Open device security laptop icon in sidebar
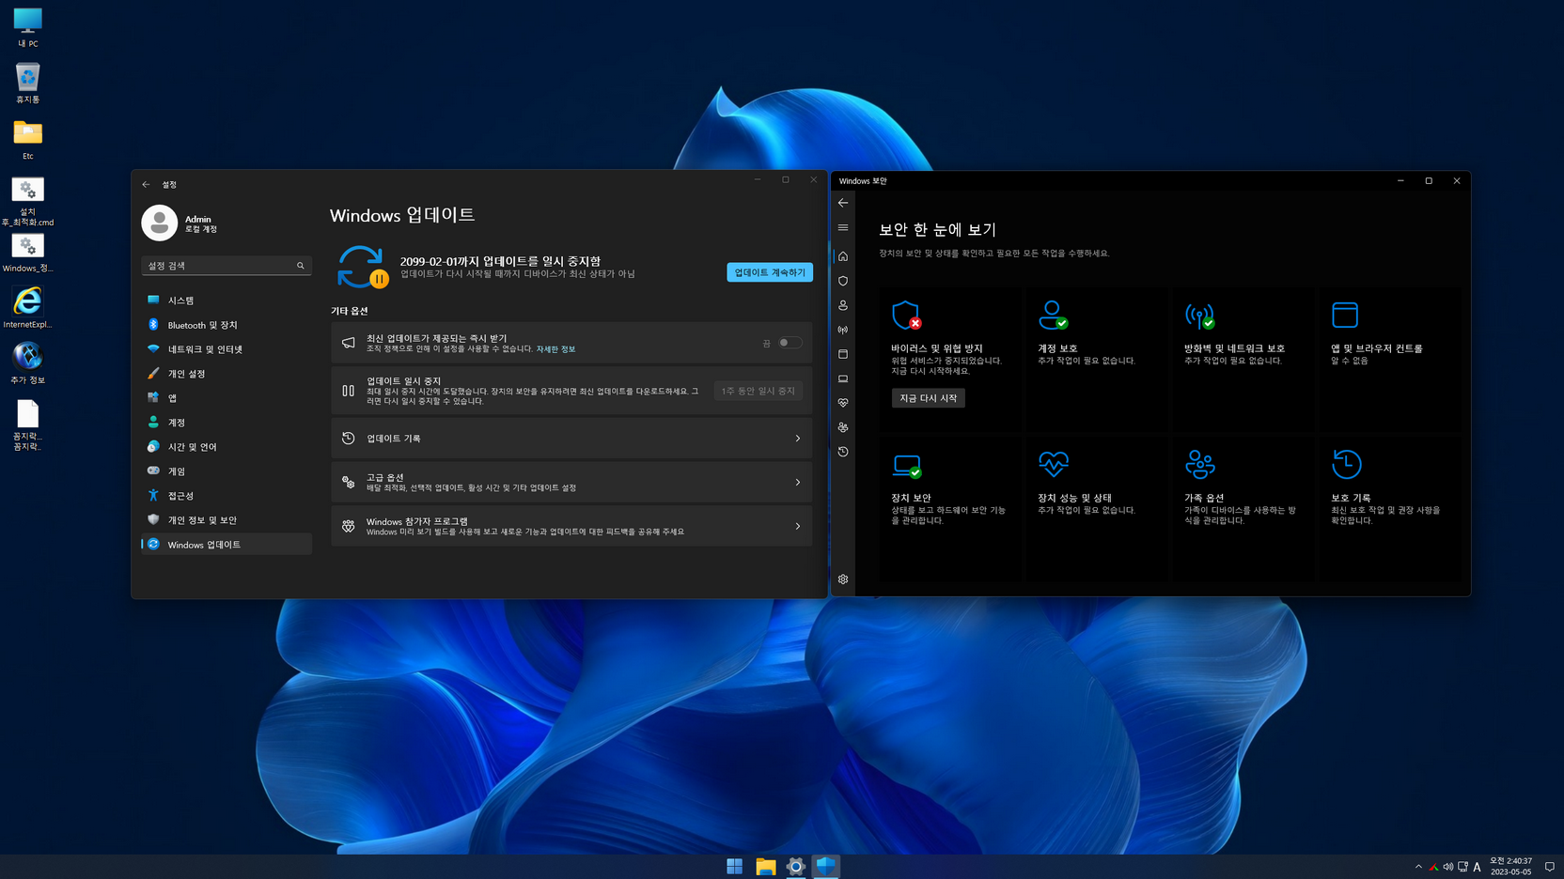The height and width of the screenshot is (879, 1564). (843, 378)
